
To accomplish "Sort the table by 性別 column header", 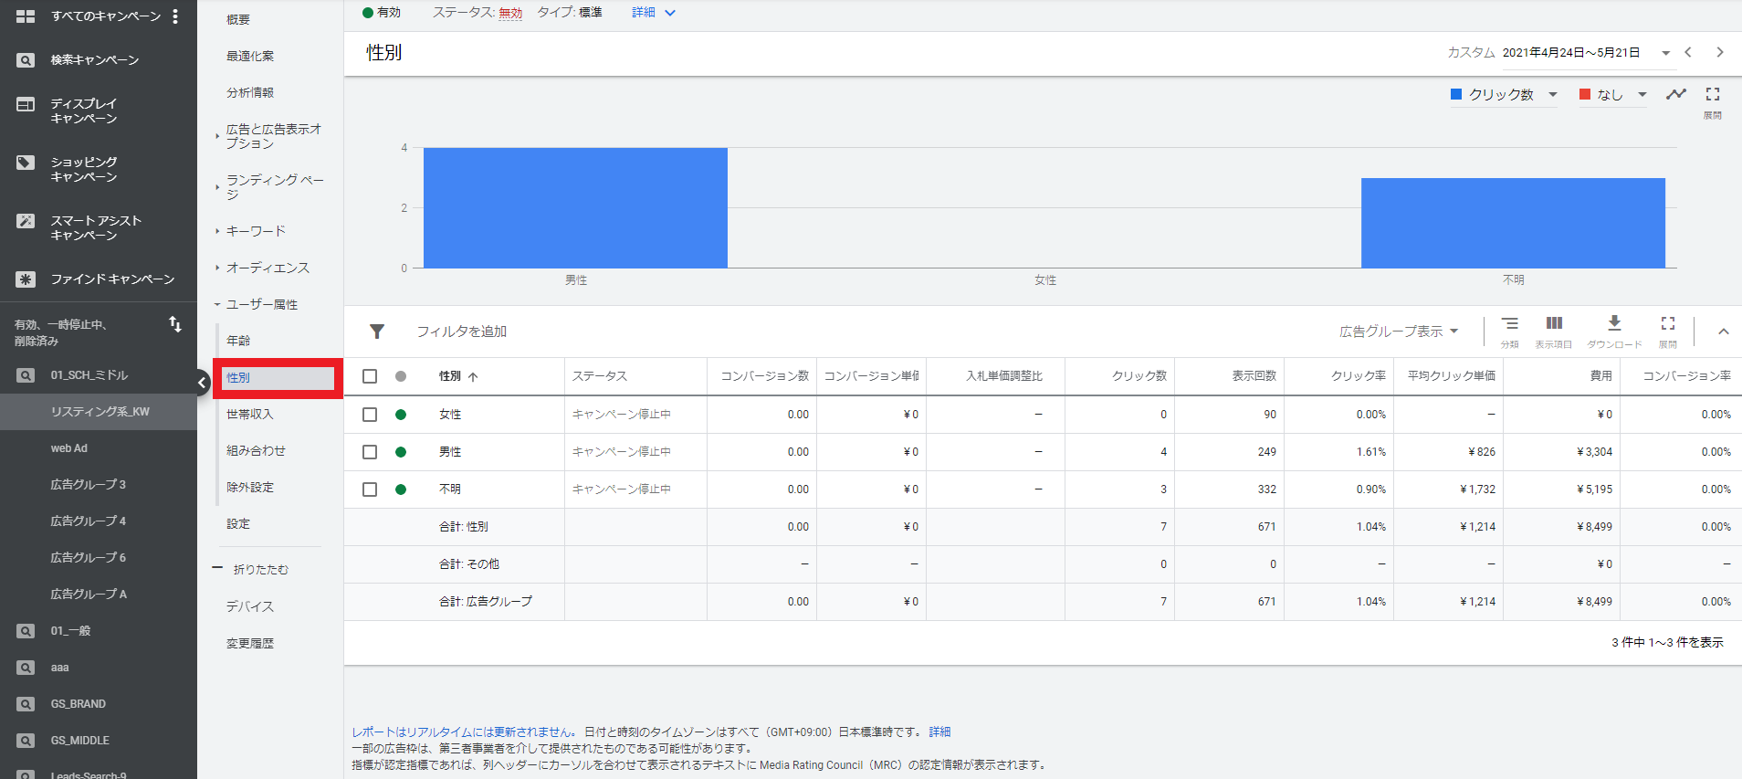I will coord(458,376).
